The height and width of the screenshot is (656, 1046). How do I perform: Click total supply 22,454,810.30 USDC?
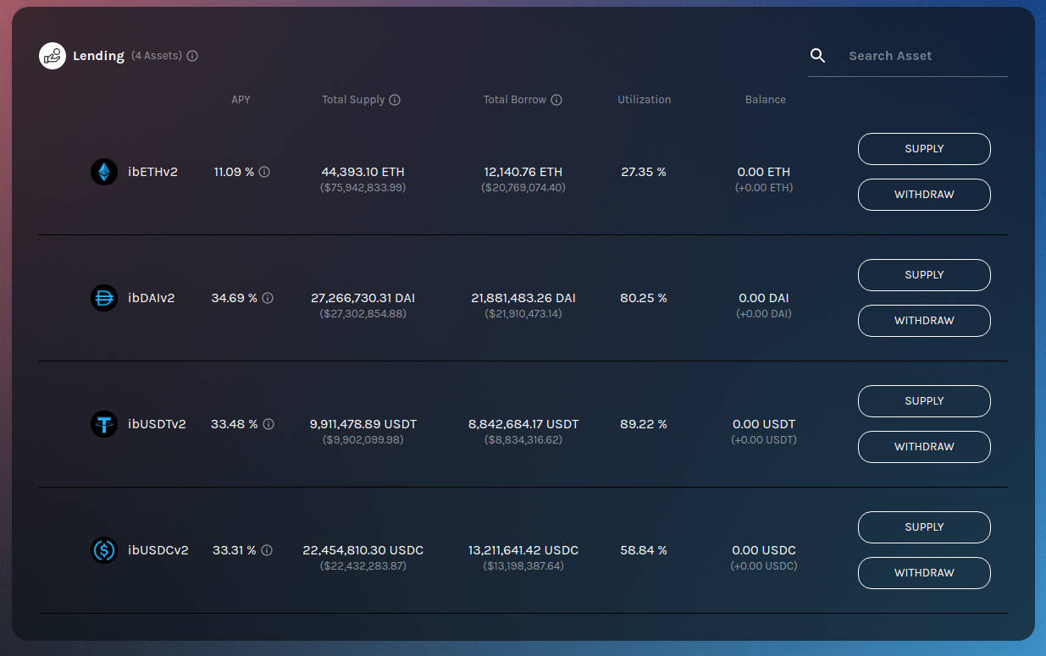coord(363,550)
